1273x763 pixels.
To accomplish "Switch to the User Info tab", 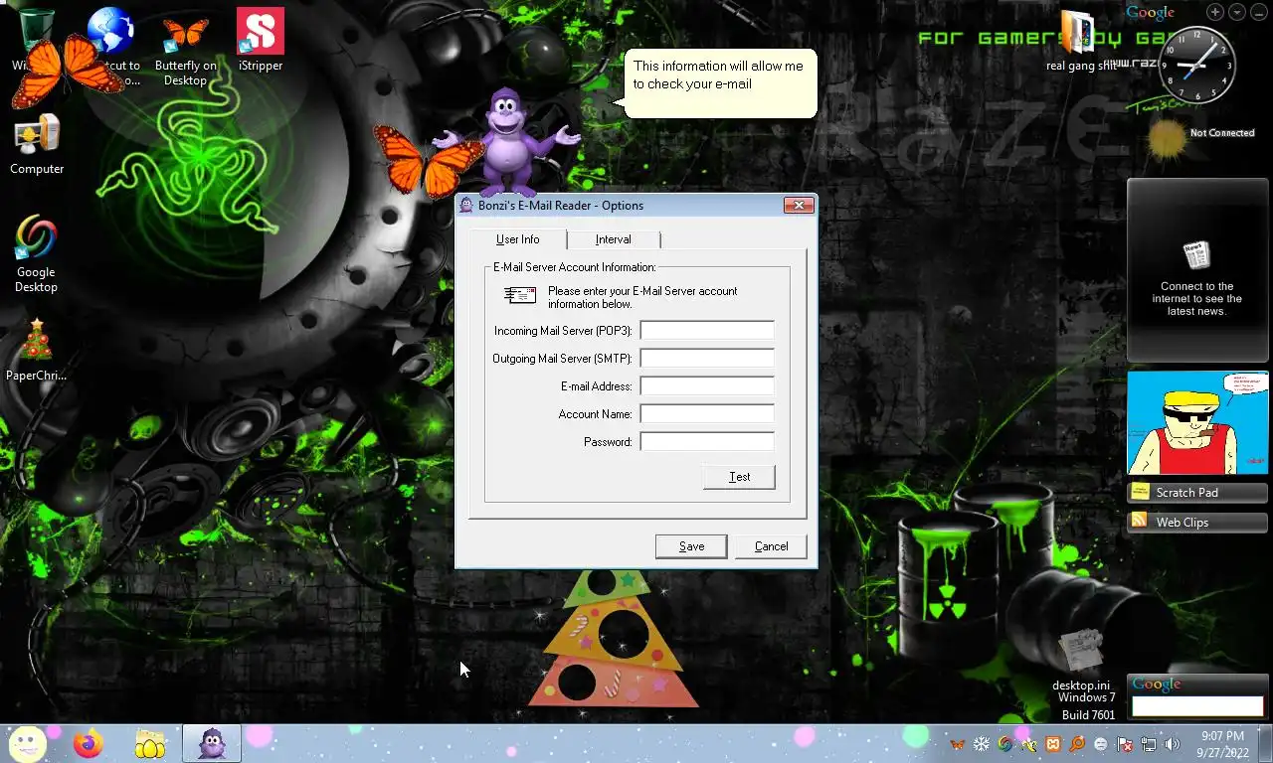I will (x=518, y=239).
